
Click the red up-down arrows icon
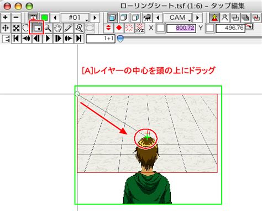click(x=108, y=28)
